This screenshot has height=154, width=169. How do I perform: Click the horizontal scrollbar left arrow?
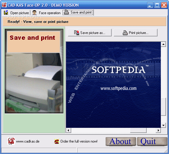[x=69, y=130]
